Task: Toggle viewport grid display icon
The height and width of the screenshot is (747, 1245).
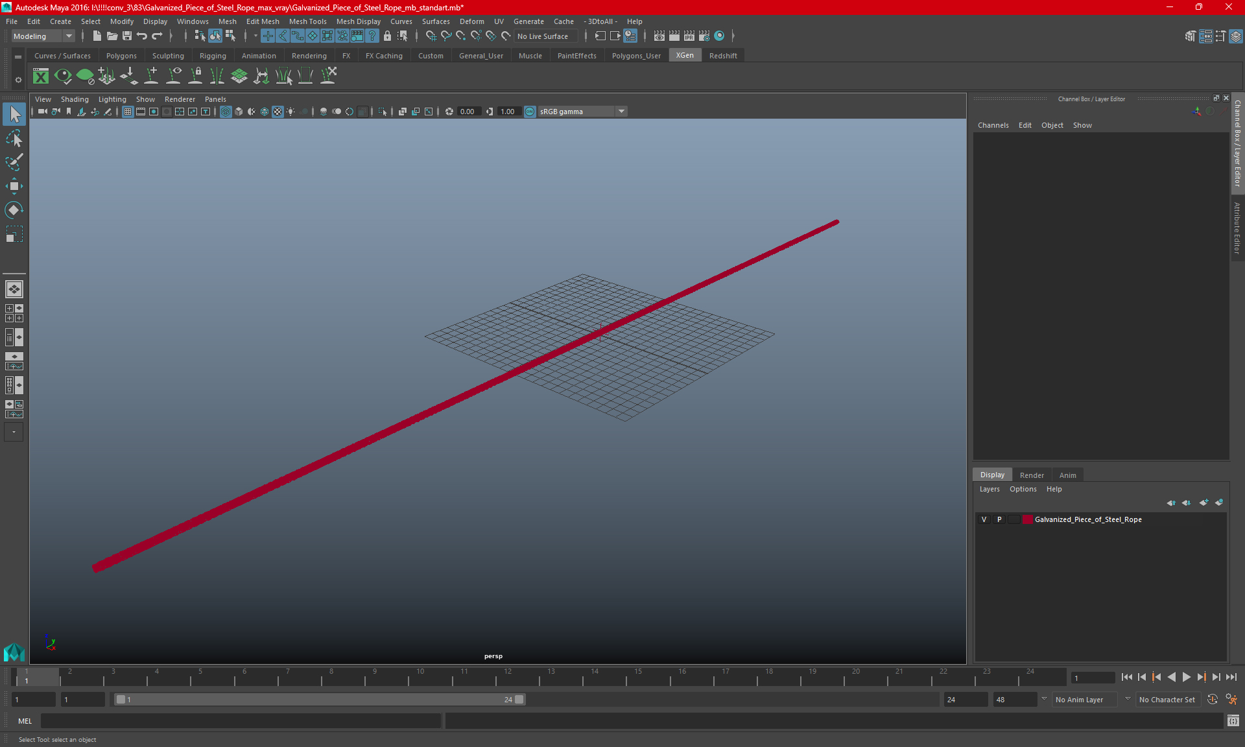Action: coord(128,112)
